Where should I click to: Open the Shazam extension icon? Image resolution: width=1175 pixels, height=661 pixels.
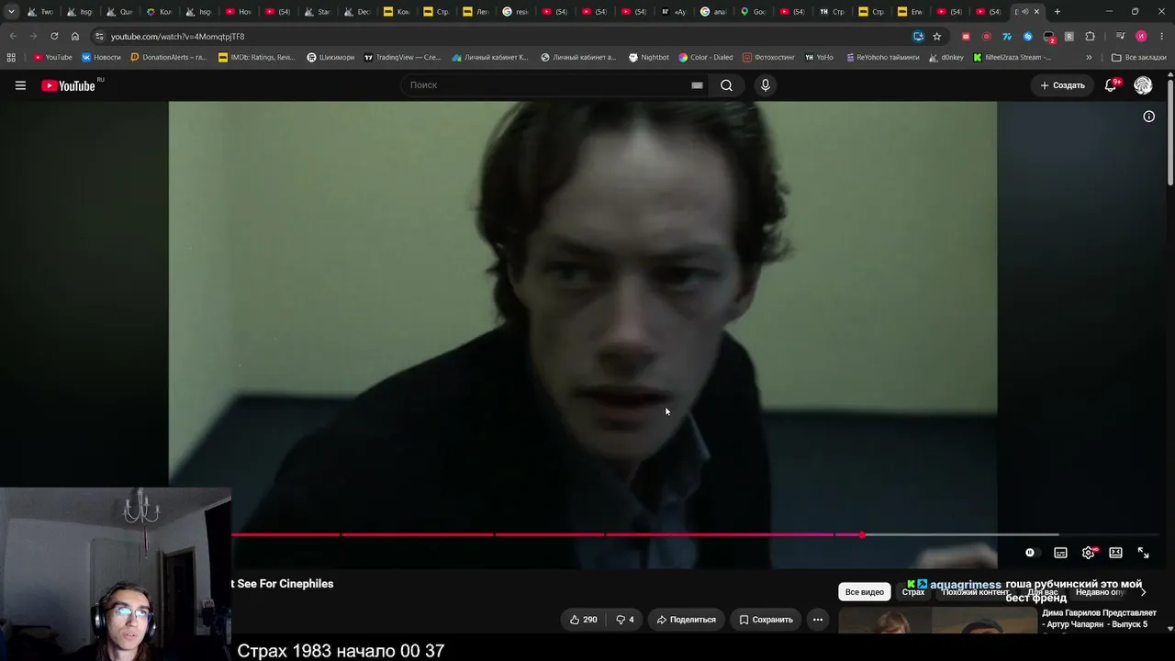click(x=1027, y=37)
